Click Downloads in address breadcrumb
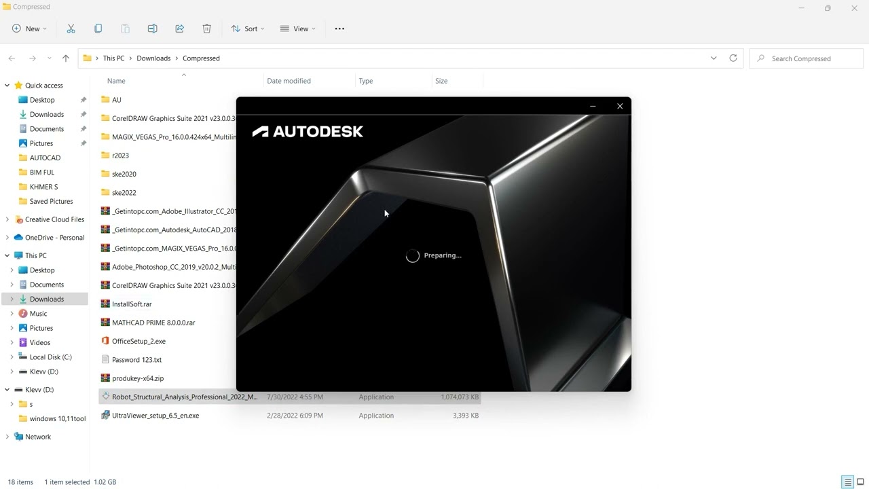869x489 pixels. coord(153,58)
